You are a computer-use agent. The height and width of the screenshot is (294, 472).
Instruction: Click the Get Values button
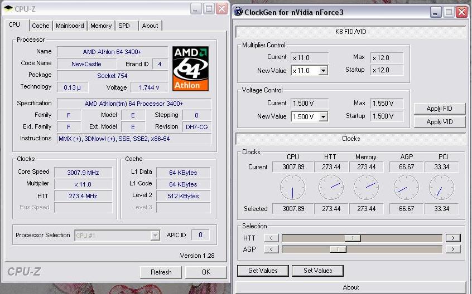263,271
